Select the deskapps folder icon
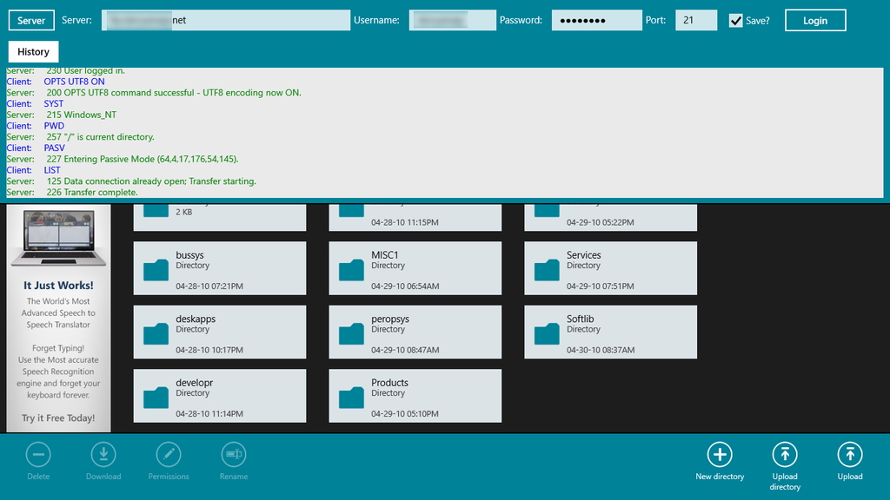Viewport: 890px width, 500px height. [x=156, y=334]
